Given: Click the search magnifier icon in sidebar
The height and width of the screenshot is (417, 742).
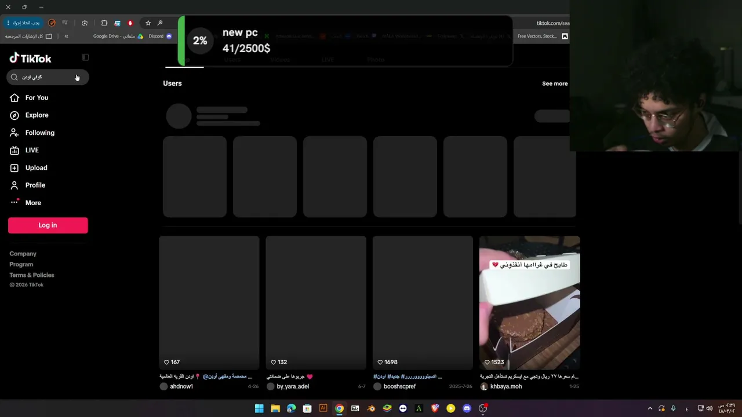Looking at the screenshot, I should point(14,77).
